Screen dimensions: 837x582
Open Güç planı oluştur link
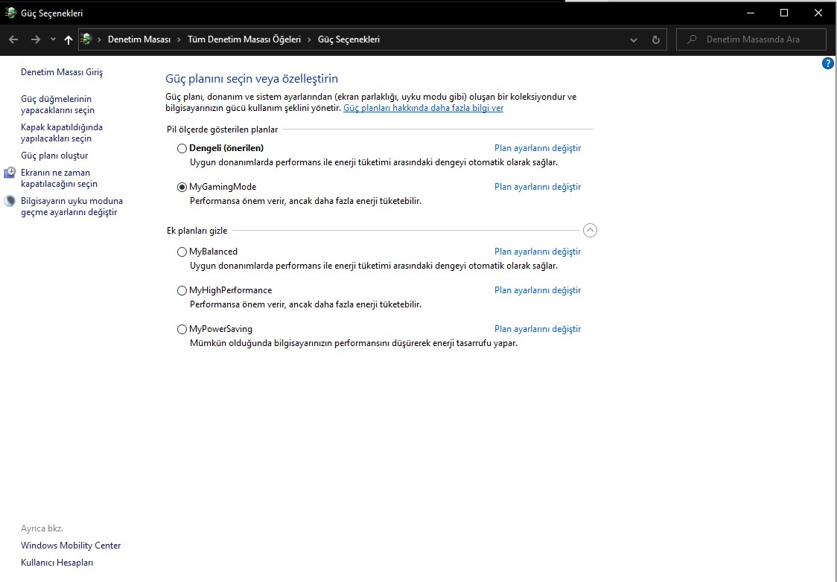coord(54,156)
